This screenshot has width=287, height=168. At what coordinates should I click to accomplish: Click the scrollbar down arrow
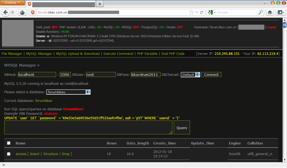pyautogui.click(x=285, y=160)
